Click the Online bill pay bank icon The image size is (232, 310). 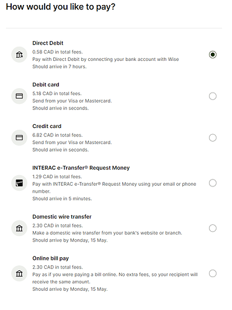pyautogui.click(x=19, y=273)
